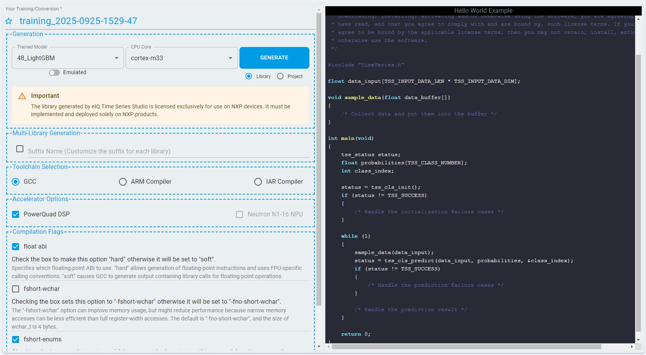
Task: Click the Suffix Name input field
Action: [x=167, y=151]
